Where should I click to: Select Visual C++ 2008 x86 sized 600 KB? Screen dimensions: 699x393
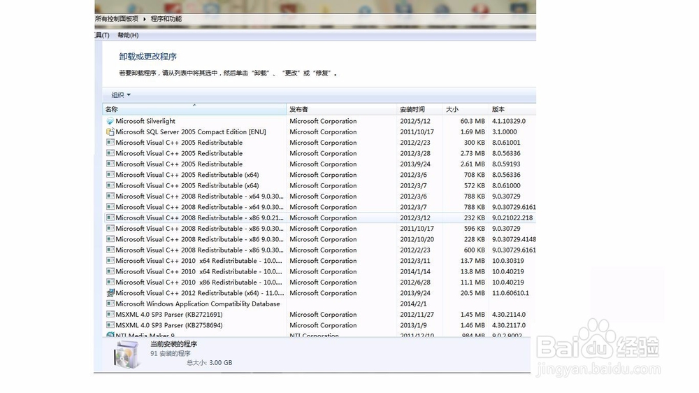pos(319,250)
